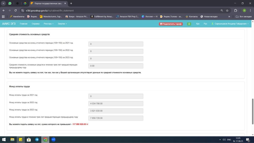Show more bookmarks with the double chevron

(229, 17)
